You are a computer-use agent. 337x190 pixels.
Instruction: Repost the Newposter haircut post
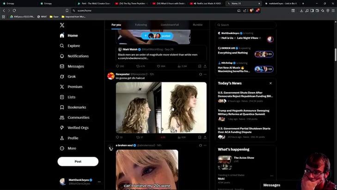coord(140,137)
